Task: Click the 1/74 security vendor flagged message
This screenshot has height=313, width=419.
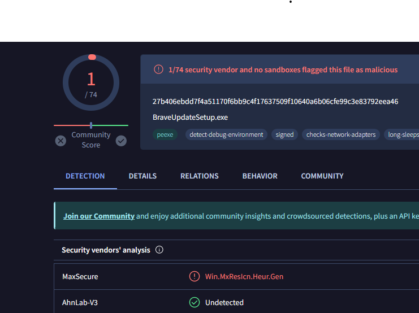Action: (283, 69)
